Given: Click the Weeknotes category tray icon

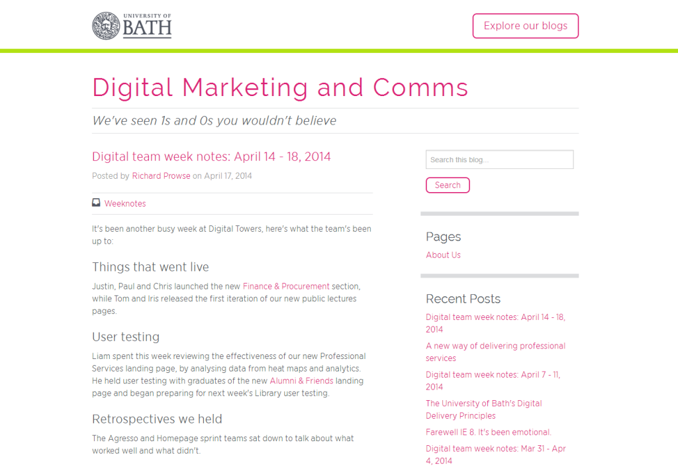Looking at the screenshot, I should [x=96, y=203].
